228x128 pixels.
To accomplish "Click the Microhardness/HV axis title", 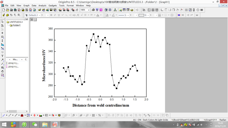I will coord(44,66).
